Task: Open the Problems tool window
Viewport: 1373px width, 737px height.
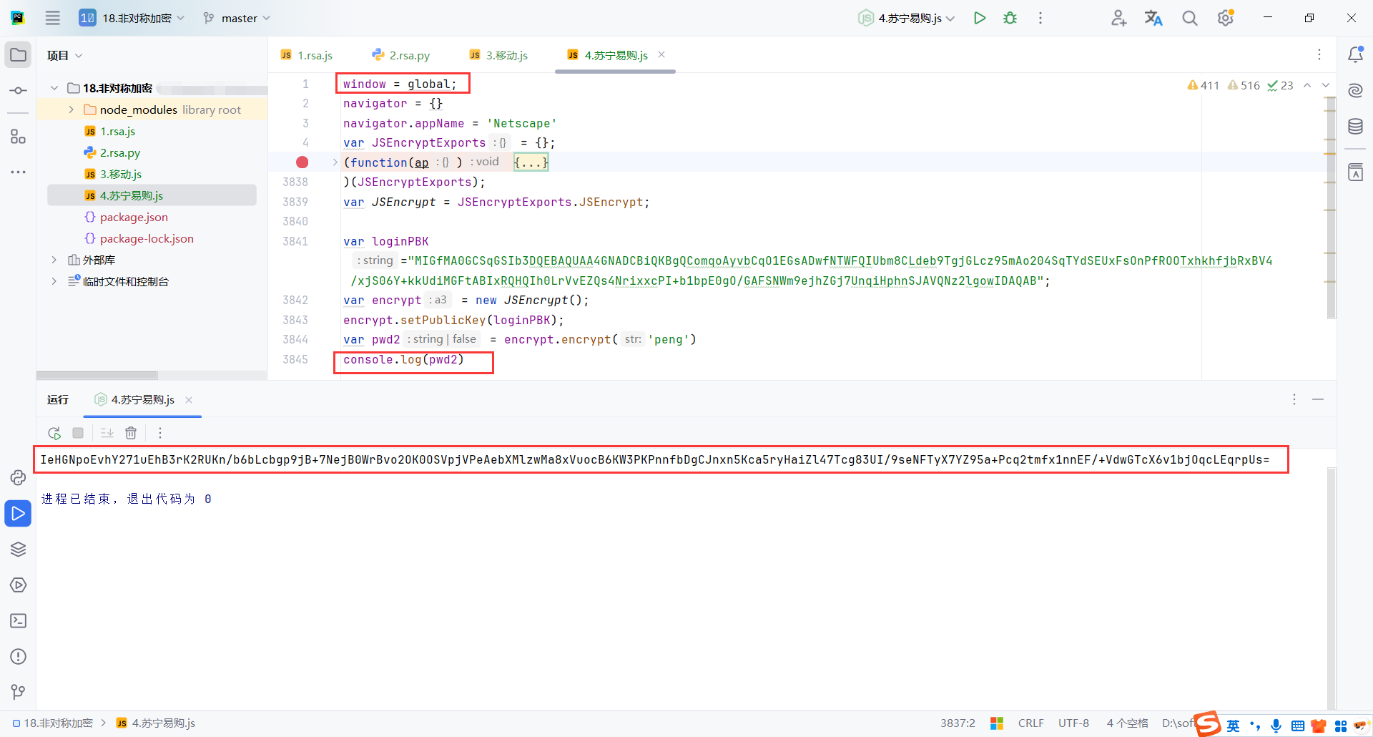Action: pos(18,656)
